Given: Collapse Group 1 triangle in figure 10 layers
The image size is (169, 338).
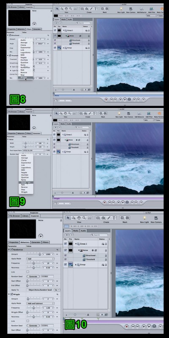Looking at the screenshot, I should [x=76, y=244].
